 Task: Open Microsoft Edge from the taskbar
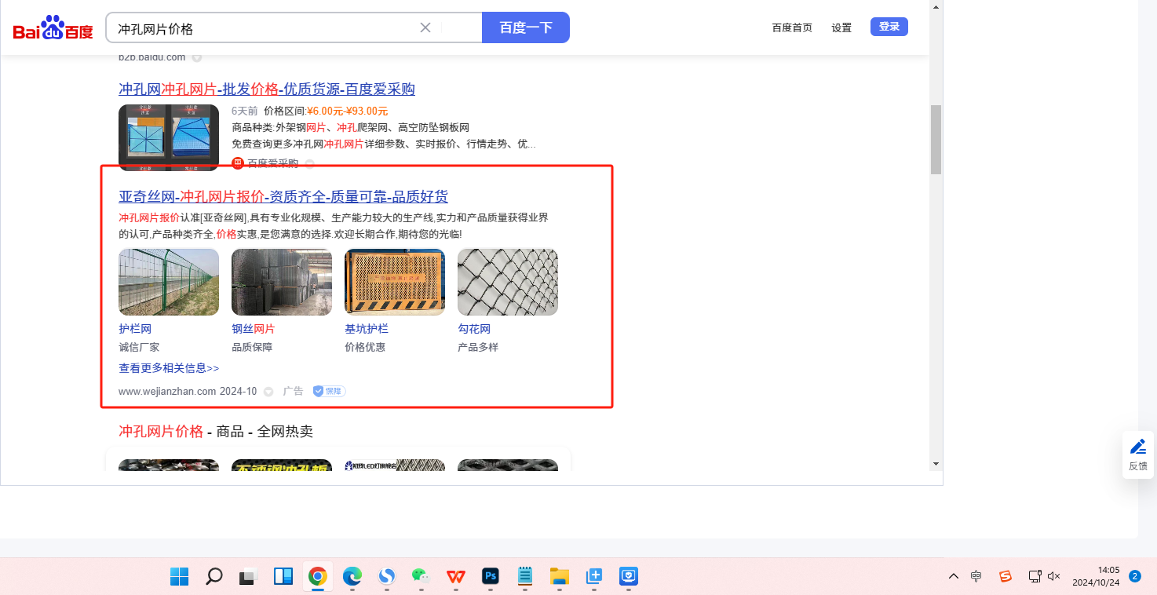pyautogui.click(x=352, y=577)
